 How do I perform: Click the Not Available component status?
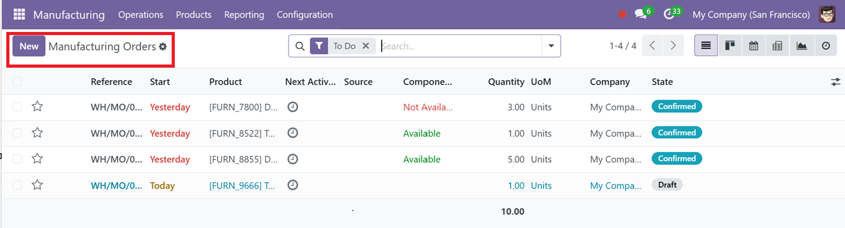[428, 107]
